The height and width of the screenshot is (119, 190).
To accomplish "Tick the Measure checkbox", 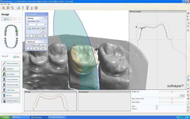I will click(x=157, y=109).
